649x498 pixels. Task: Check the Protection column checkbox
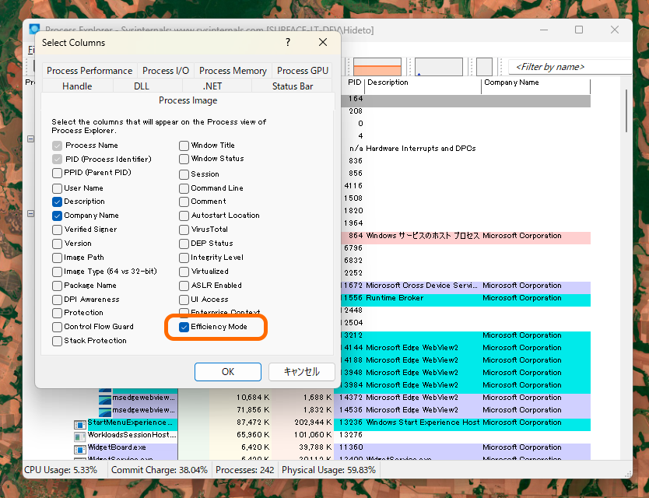click(x=57, y=313)
